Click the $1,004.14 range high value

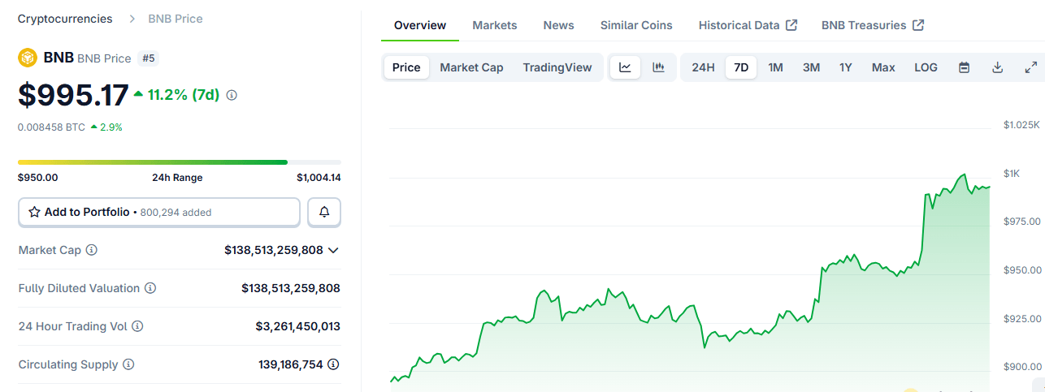click(x=319, y=177)
